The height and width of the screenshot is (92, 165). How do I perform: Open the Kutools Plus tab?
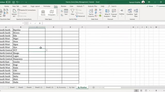[x=93, y=6]
